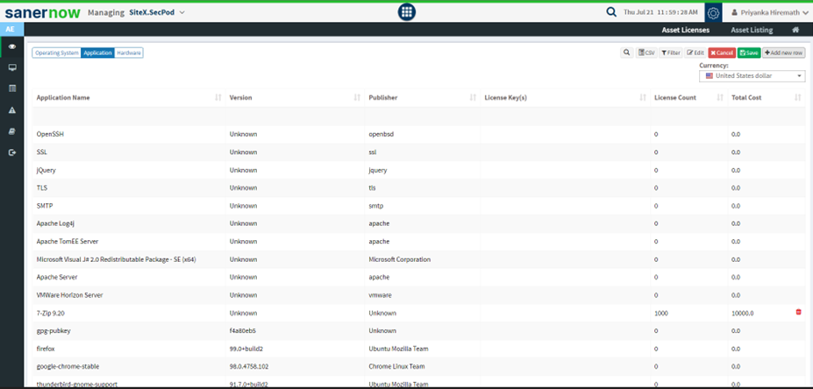The height and width of the screenshot is (389, 813).
Task: Switch to the Hardware tab
Action: click(129, 53)
